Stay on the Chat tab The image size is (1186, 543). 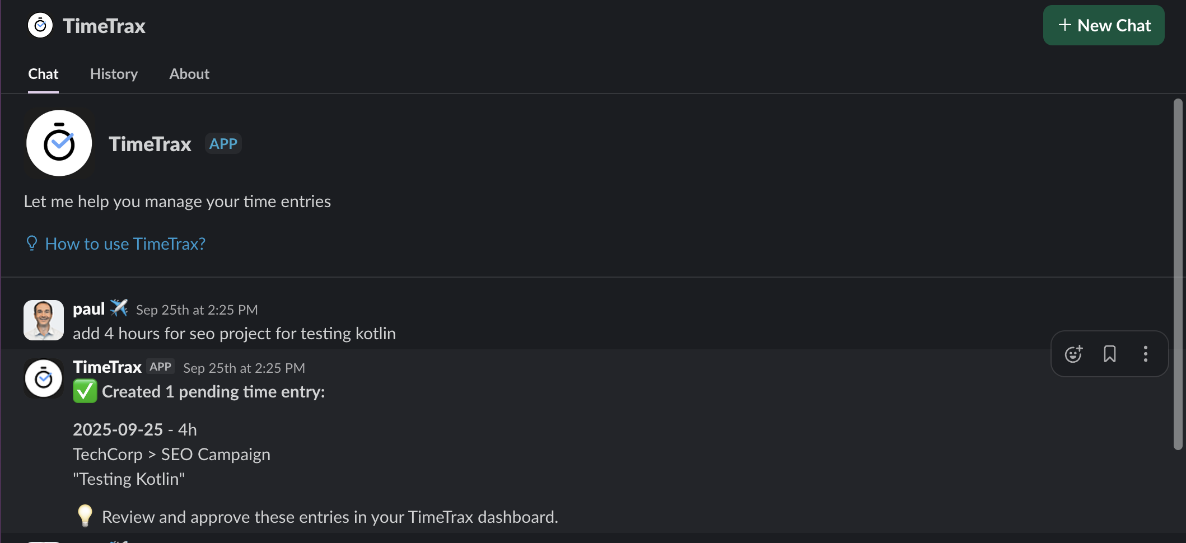pyautogui.click(x=43, y=73)
